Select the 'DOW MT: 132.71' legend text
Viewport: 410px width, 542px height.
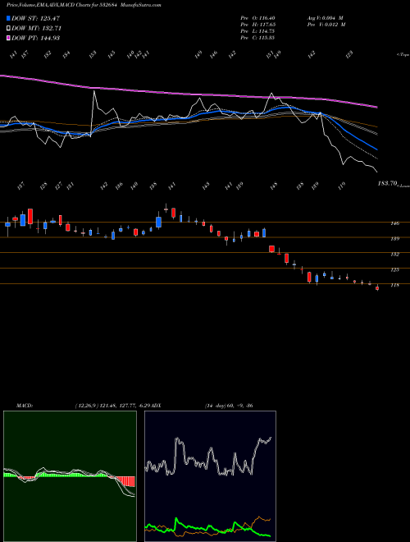coord(36,29)
